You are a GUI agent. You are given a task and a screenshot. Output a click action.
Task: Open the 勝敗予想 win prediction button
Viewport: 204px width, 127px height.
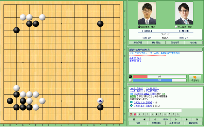(138, 42)
